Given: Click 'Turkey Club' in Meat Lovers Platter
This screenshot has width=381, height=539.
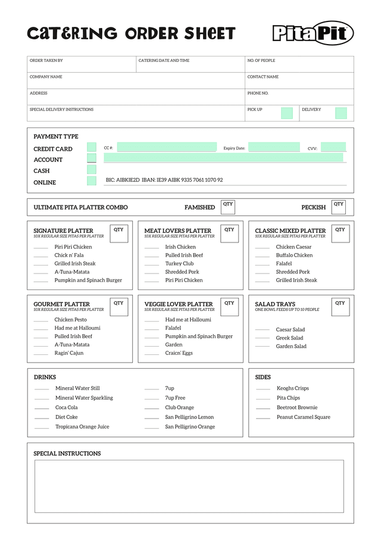Looking at the screenshot, I should (x=179, y=263).
